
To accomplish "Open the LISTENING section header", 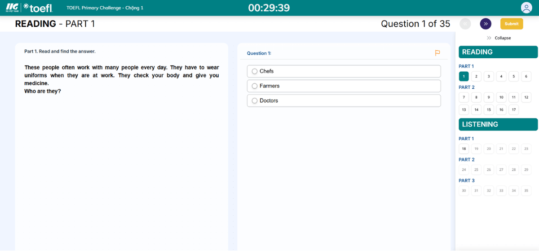I will [x=498, y=125].
